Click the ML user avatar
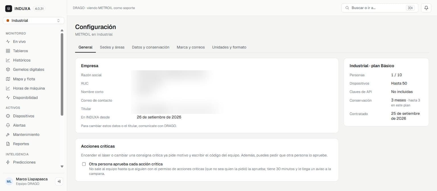This screenshot has width=437, height=191. pyautogui.click(x=9, y=181)
